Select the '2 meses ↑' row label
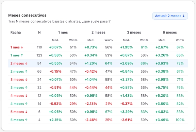 pyautogui.click(x=19, y=71)
